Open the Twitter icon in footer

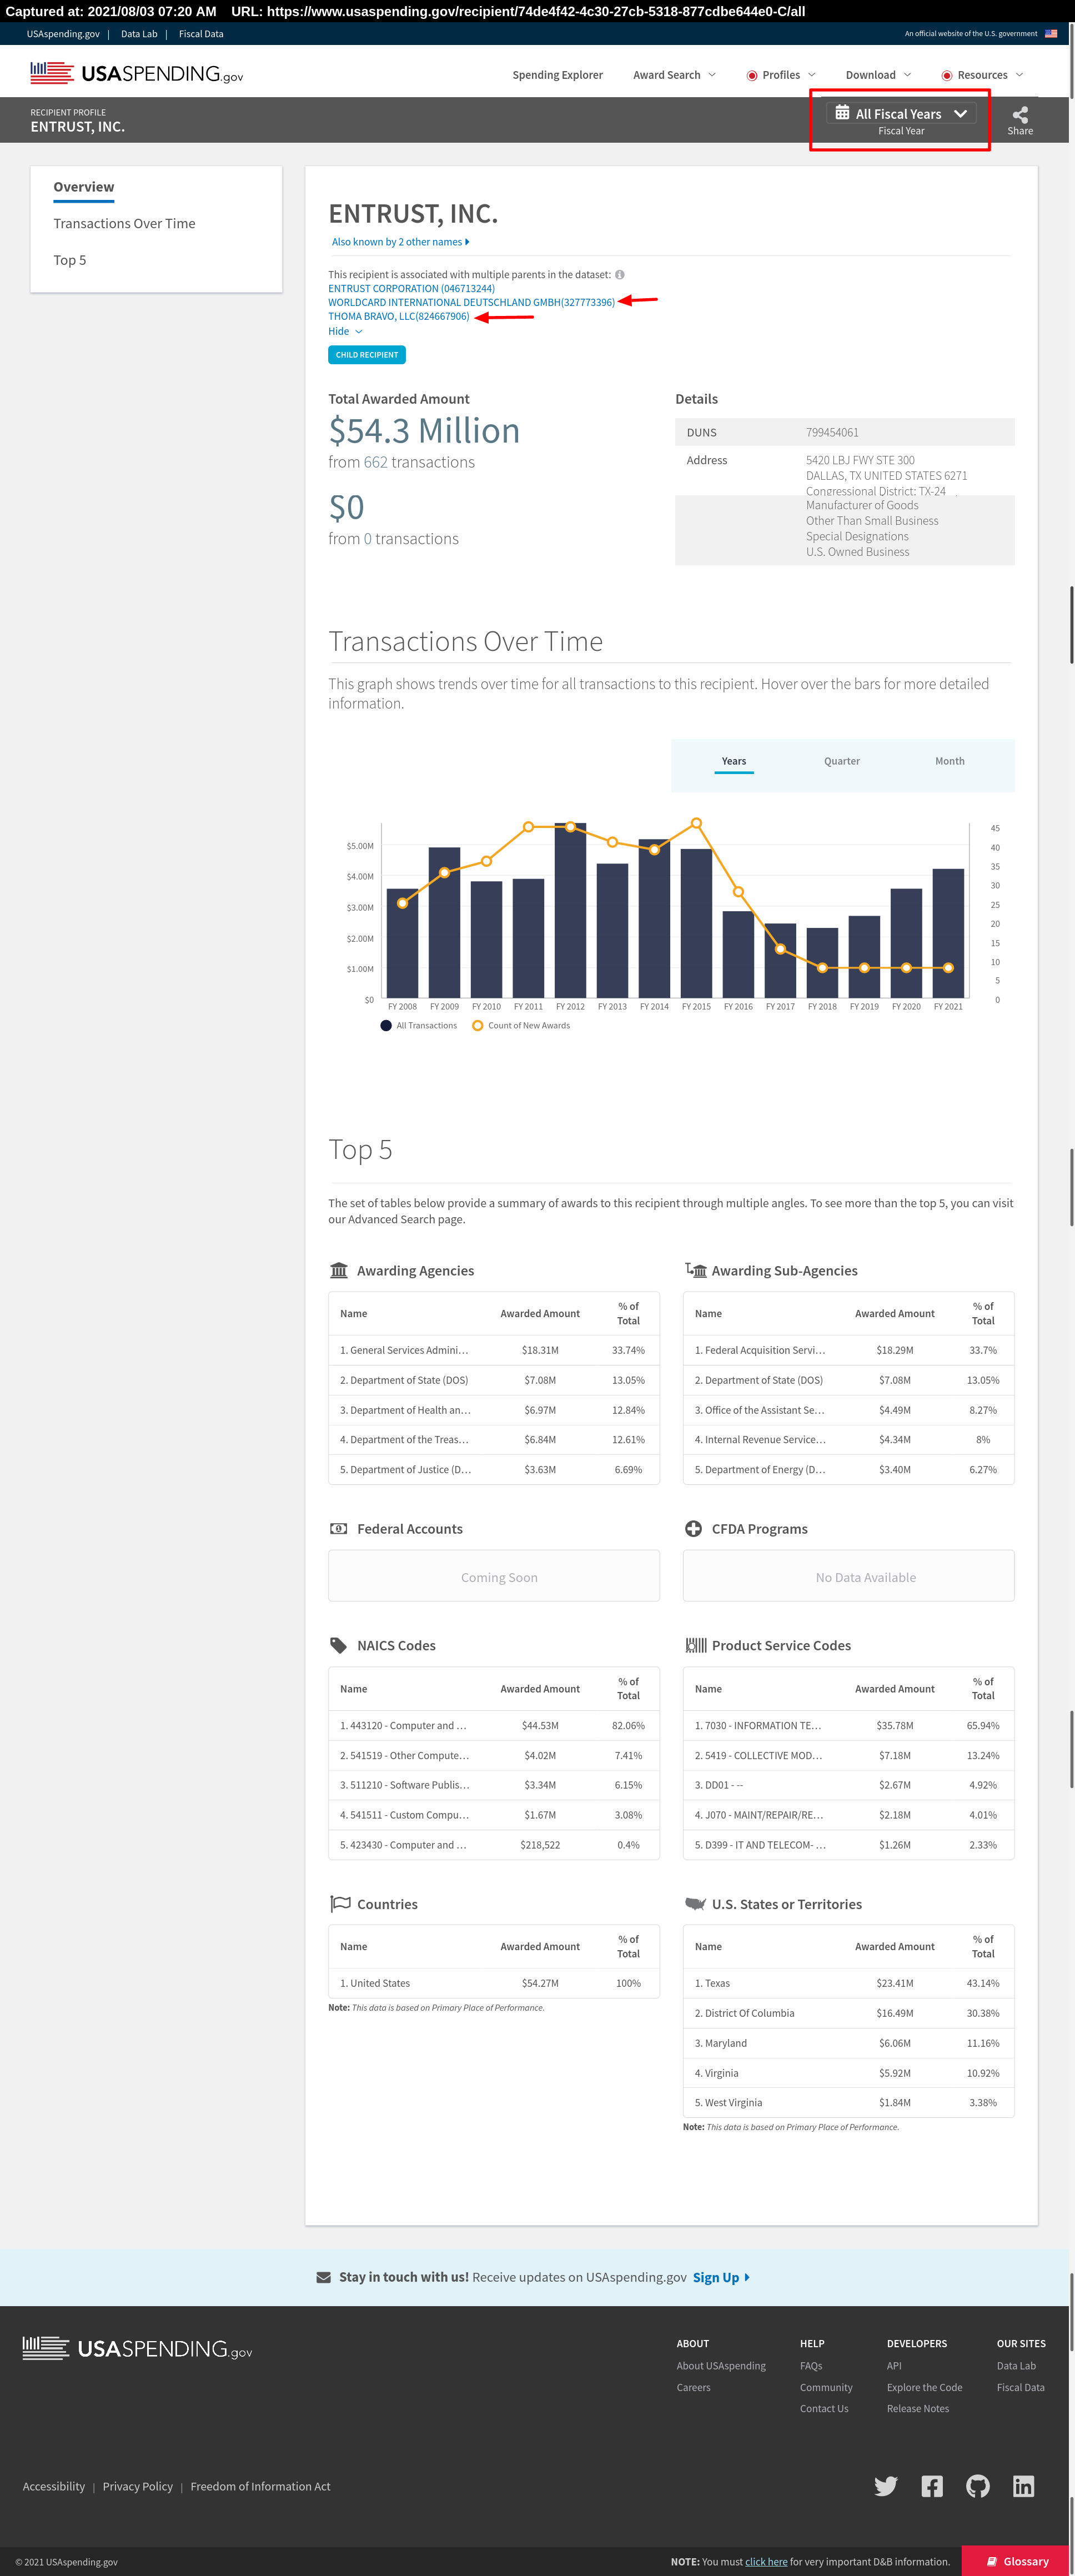coord(886,2486)
